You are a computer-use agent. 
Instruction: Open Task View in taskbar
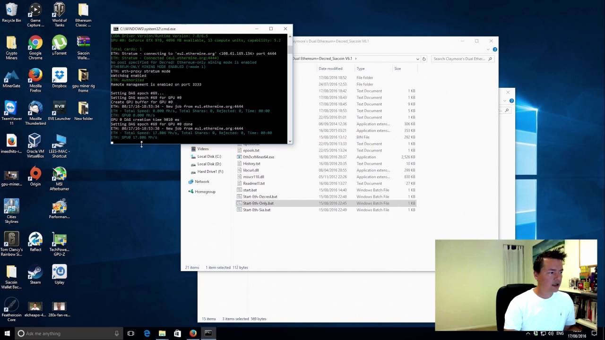click(131, 333)
